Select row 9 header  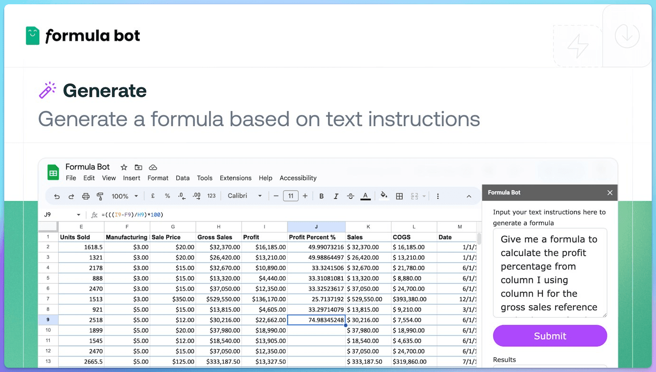[x=48, y=320]
